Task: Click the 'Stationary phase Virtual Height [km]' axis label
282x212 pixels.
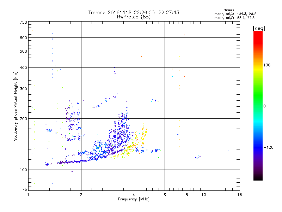Action: click(x=15, y=106)
